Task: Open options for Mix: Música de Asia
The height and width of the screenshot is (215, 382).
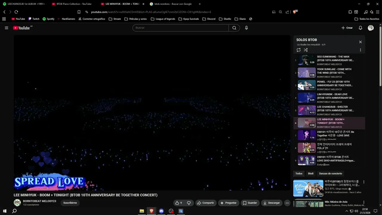Action: coord(363,202)
